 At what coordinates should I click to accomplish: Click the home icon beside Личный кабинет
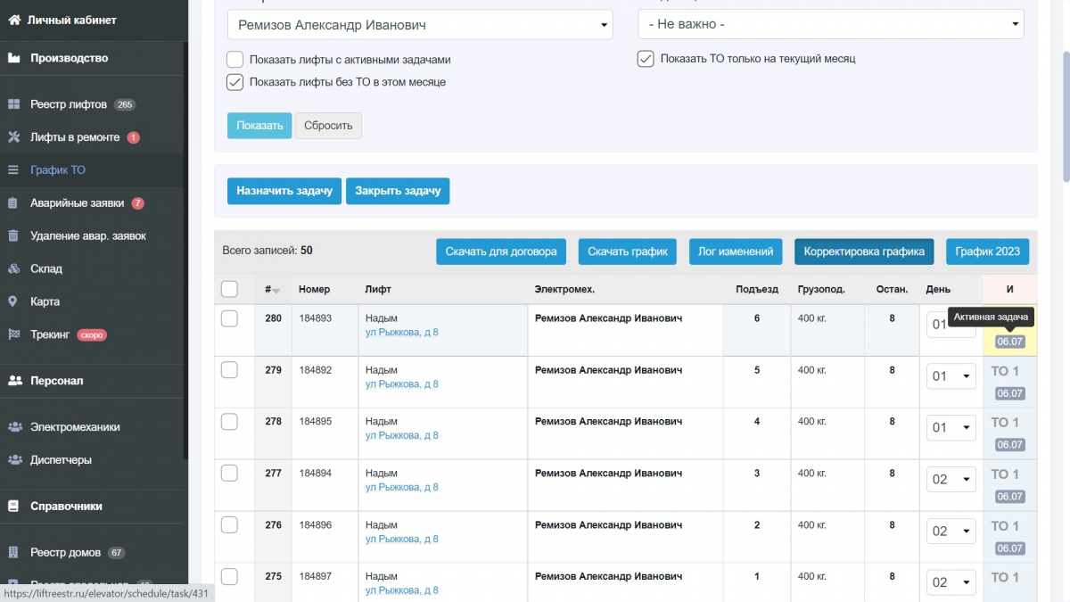pos(14,20)
